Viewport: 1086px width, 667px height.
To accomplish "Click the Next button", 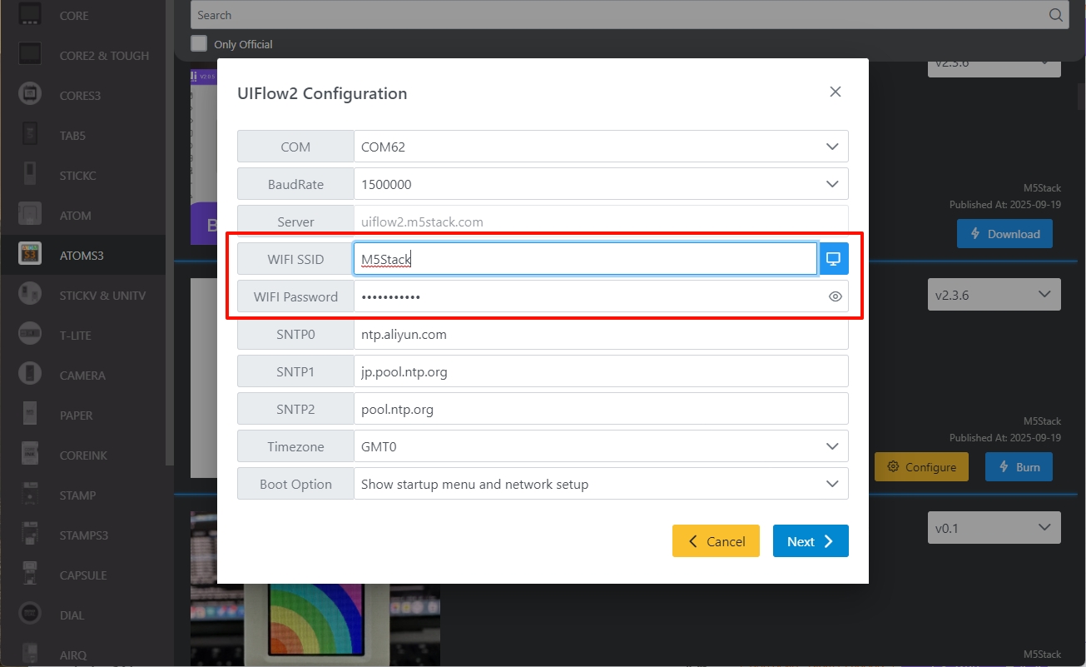I will (811, 541).
